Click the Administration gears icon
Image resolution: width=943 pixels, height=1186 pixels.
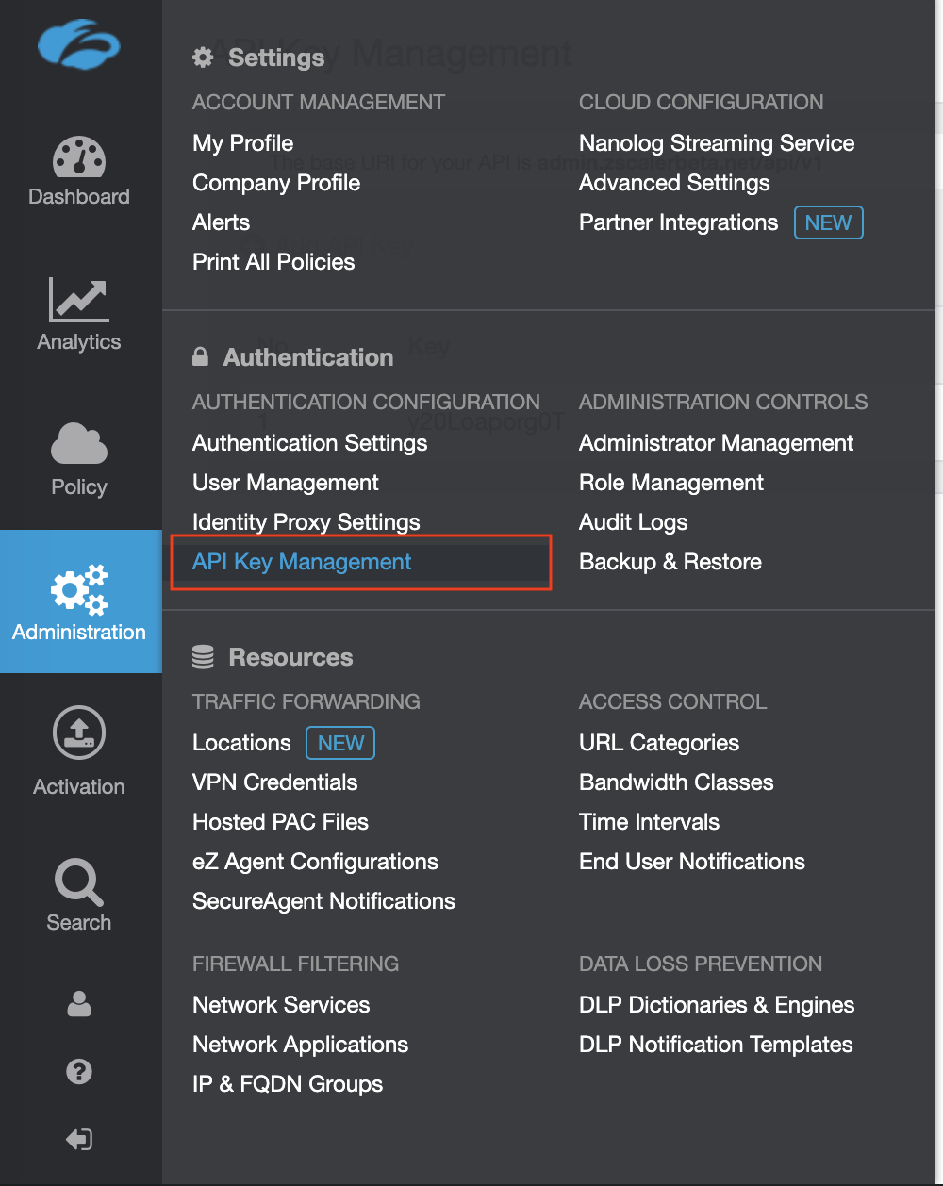78,589
